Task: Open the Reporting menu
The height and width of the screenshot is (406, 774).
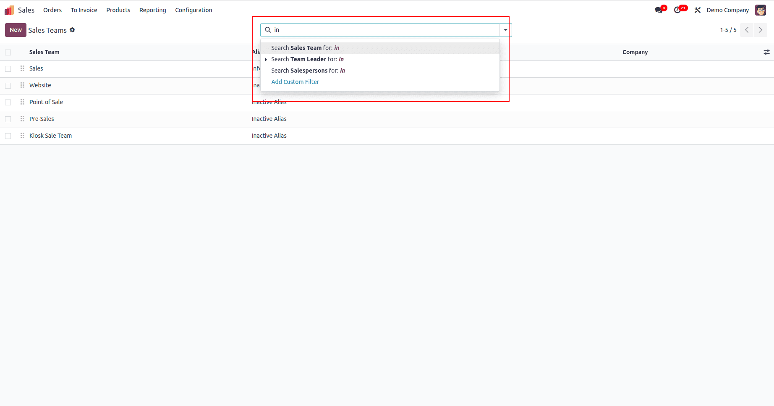Action: 153,10
